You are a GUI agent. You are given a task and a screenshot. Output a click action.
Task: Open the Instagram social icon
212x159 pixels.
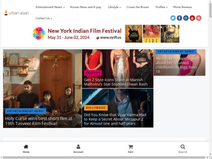pos(186,18)
